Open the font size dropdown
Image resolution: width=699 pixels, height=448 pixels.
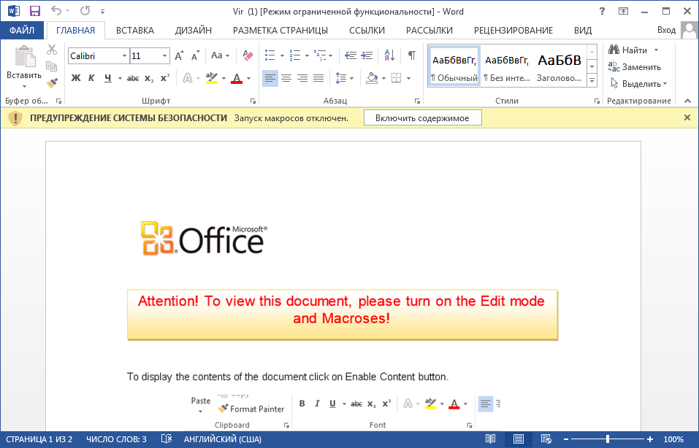(165, 55)
